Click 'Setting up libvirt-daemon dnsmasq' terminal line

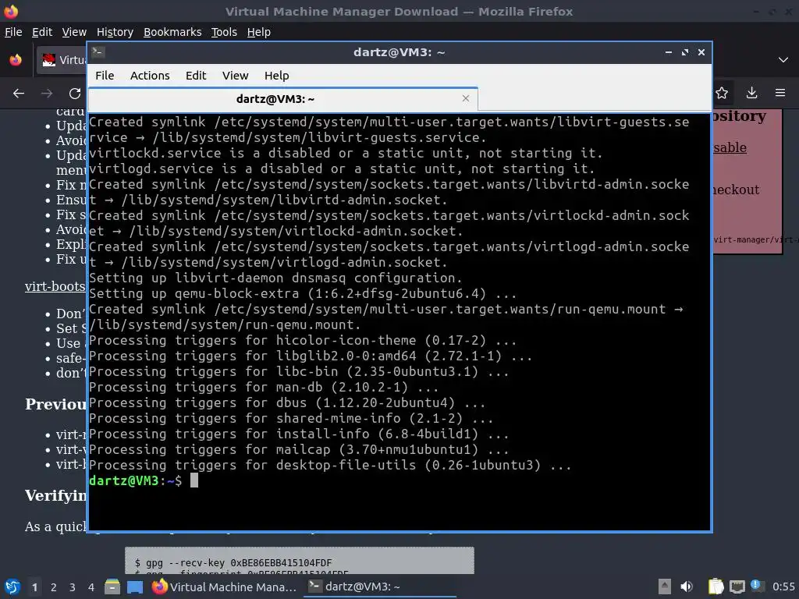tap(275, 278)
